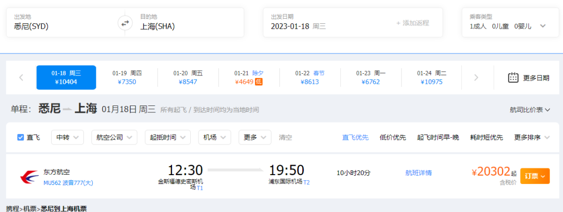This screenshot has height=212, width=563.
Task: Click the China Eastern airline logo
Action: (29, 176)
